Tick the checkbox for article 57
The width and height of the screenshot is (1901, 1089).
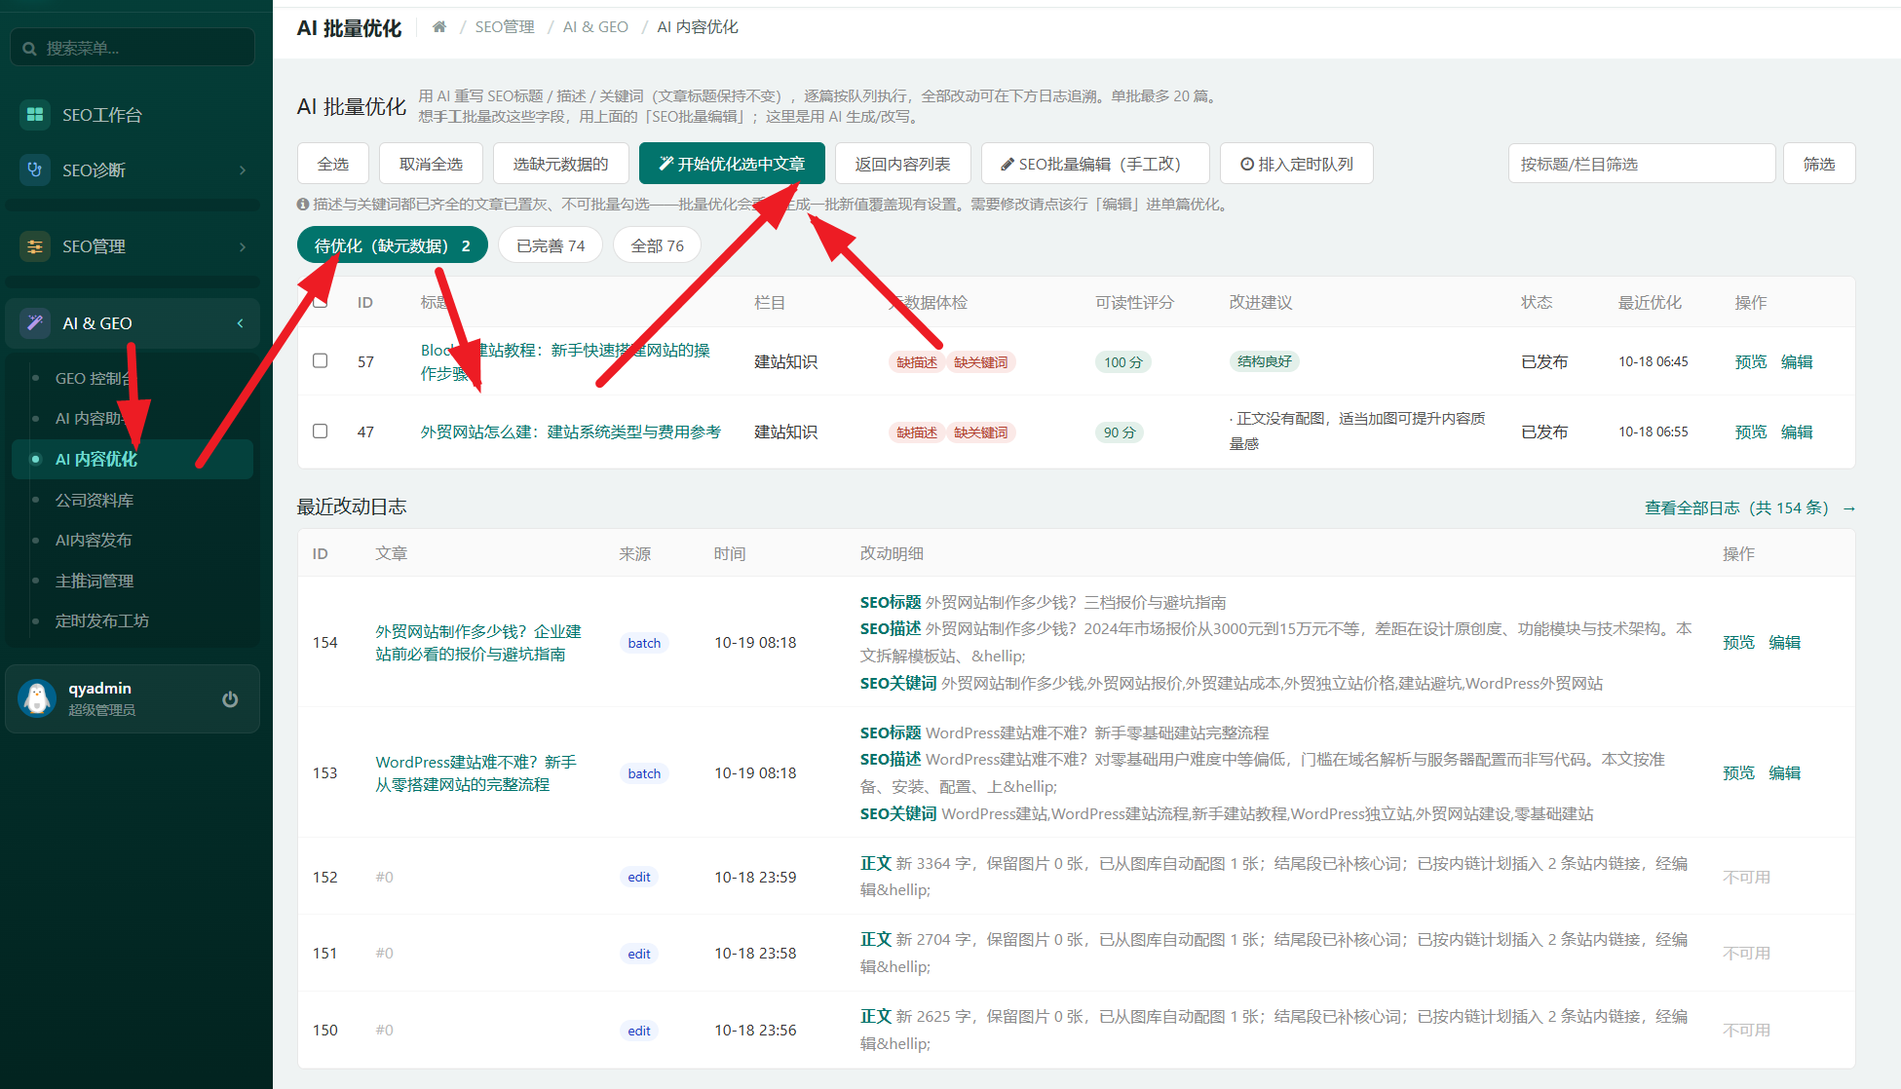(x=320, y=360)
